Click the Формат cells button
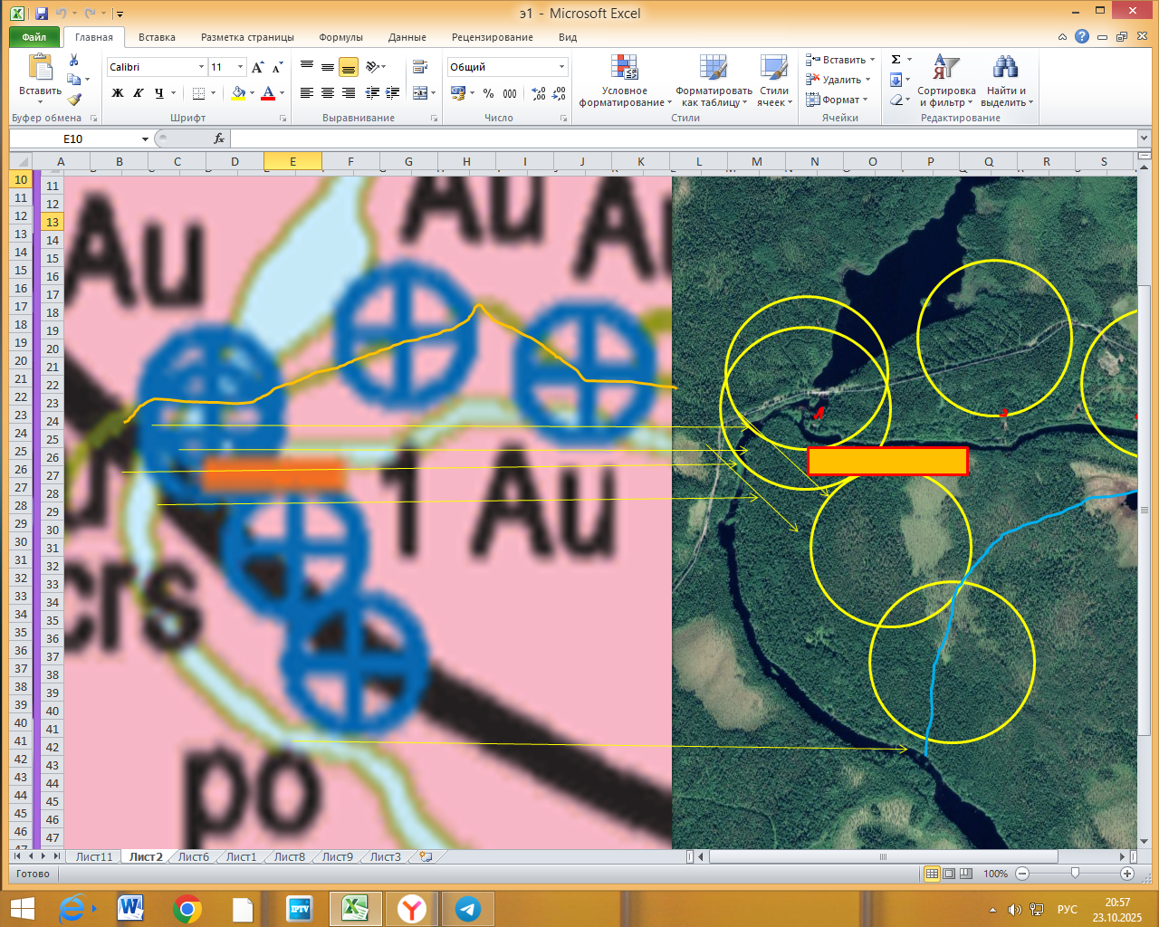 840,100
